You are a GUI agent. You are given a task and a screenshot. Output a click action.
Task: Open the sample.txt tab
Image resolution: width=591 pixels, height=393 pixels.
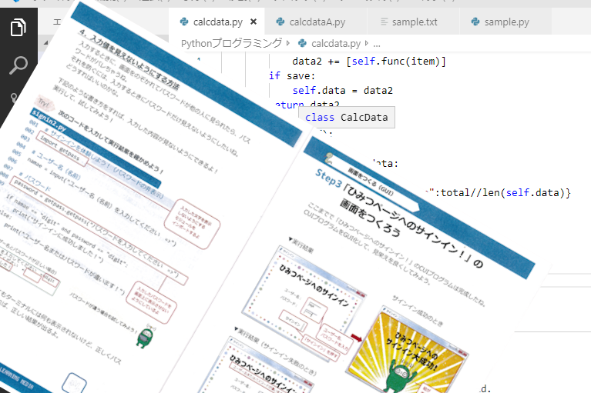(x=415, y=22)
